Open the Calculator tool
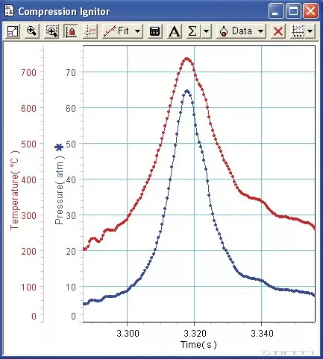The height and width of the screenshot is (359, 323). click(154, 31)
